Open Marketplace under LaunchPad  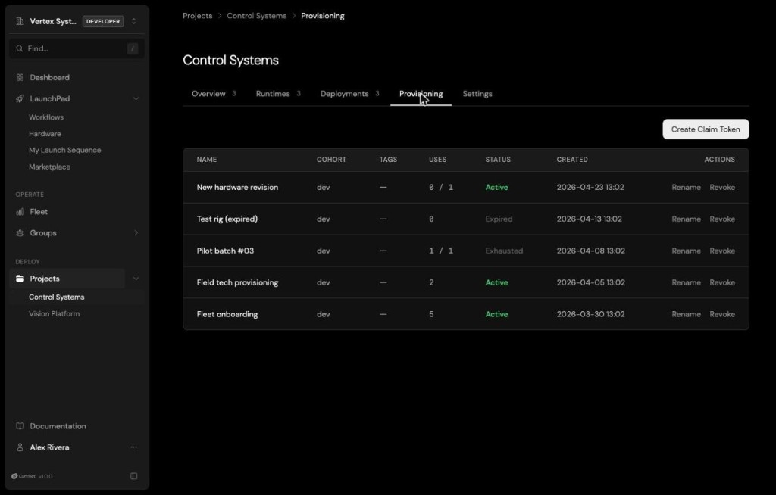49,167
